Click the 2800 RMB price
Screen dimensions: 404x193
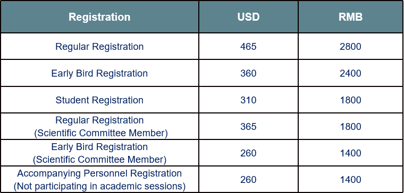pyautogui.click(x=350, y=47)
